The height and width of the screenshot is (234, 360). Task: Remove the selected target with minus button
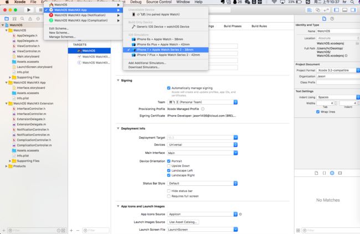pyautogui.click(x=78, y=230)
